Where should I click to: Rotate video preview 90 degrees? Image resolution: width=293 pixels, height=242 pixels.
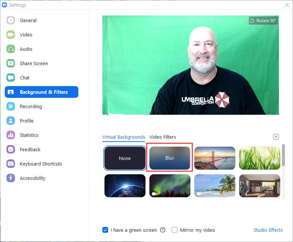click(263, 21)
